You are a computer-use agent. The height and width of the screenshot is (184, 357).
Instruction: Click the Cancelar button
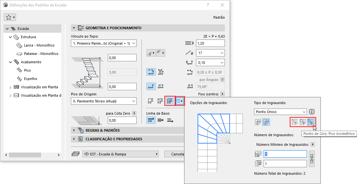click(x=174, y=154)
